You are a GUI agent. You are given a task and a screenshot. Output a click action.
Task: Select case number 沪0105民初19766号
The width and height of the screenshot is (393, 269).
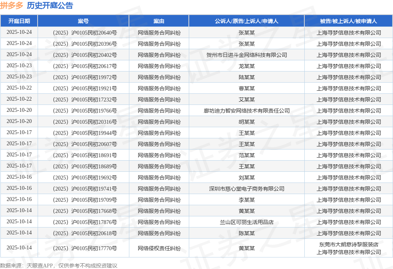(x=85, y=111)
